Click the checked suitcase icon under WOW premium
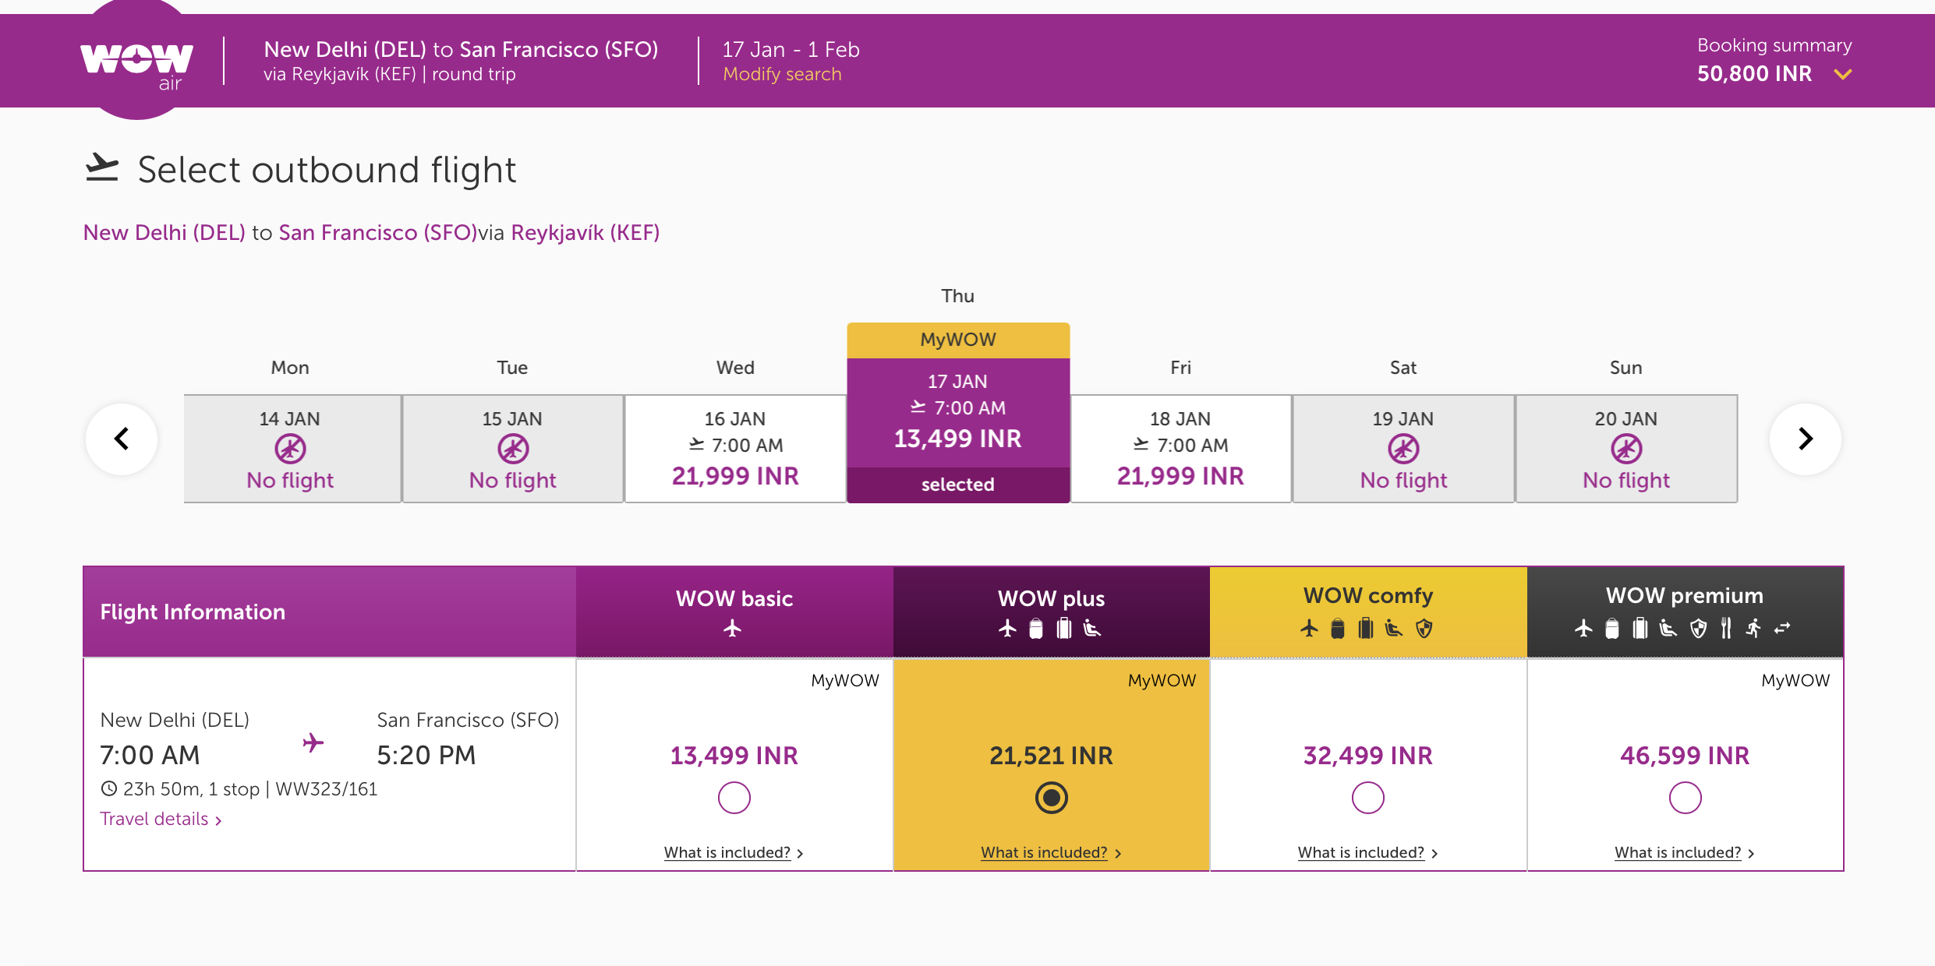1935x966 pixels. pos(1640,628)
